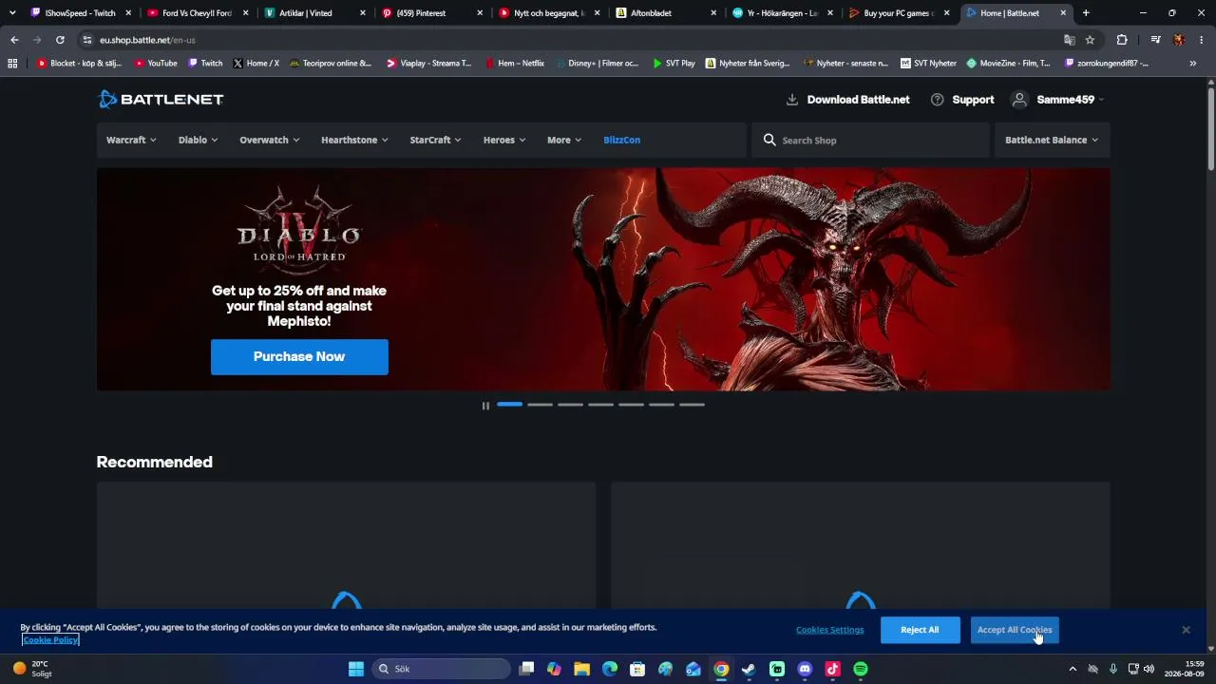Show hidden system tray icons
Screen dimensions: 1216x684
tap(1073, 669)
